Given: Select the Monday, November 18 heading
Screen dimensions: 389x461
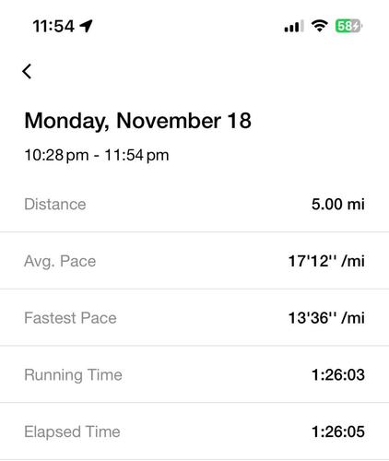Looking at the screenshot, I should [137, 121].
